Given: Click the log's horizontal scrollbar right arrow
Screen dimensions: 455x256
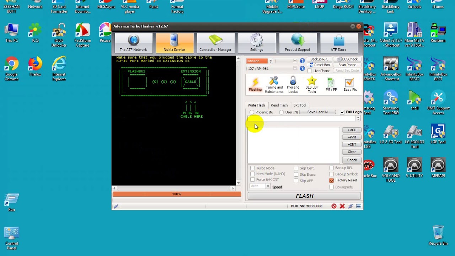Looking at the screenshot, I should click(233, 188).
